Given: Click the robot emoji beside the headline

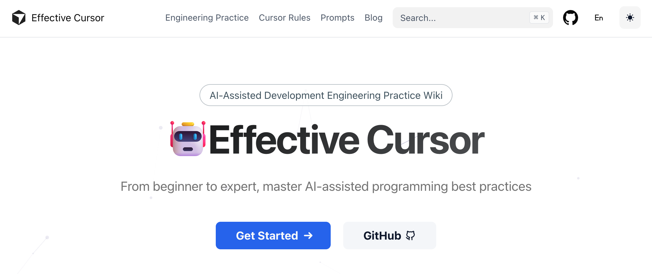Looking at the screenshot, I should (x=188, y=139).
